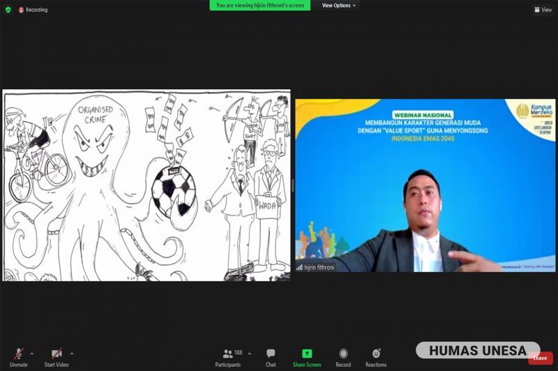Click the red Leave button
The width and height of the screenshot is (558, 371).
[540, 358]
